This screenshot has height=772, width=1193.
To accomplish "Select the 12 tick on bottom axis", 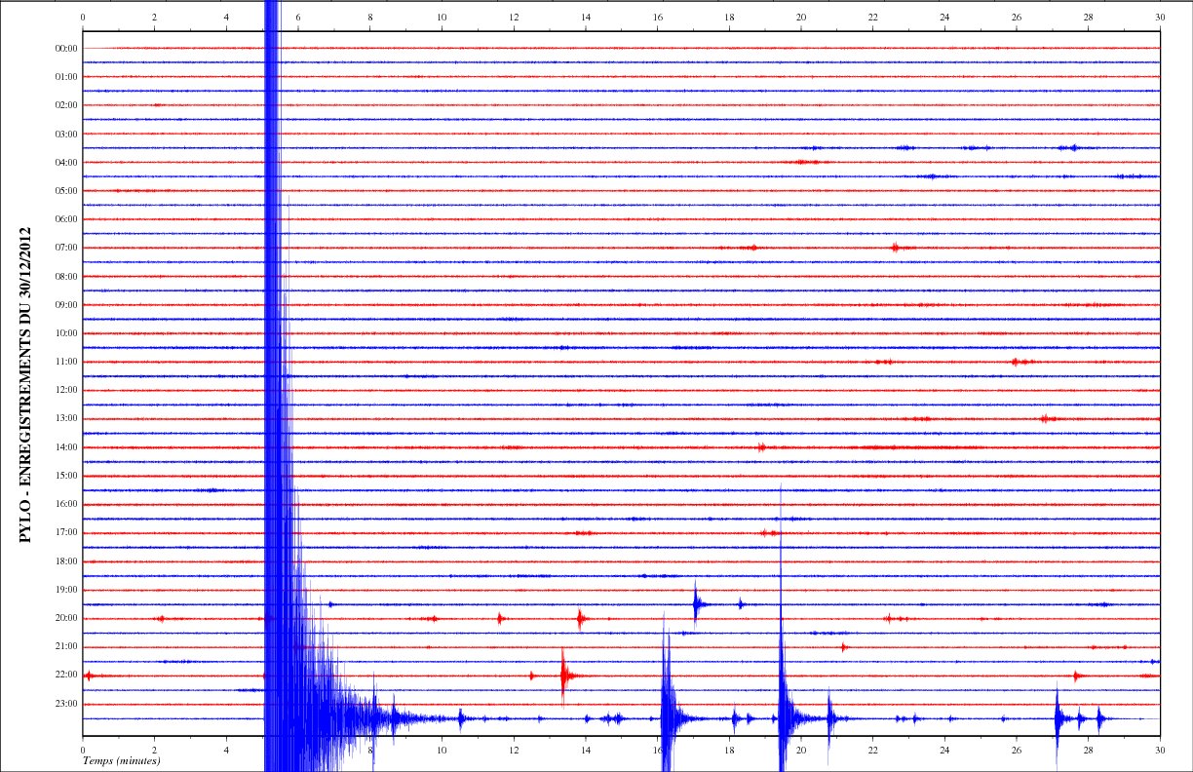I will pos(514,750).
